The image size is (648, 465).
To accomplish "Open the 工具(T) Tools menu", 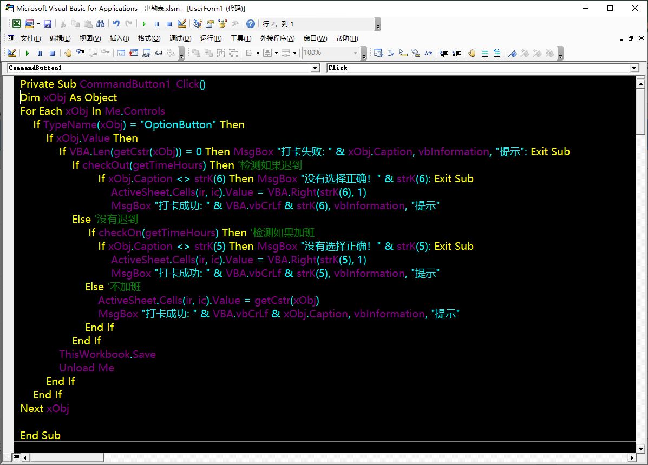I will click(x=241, y=38).
